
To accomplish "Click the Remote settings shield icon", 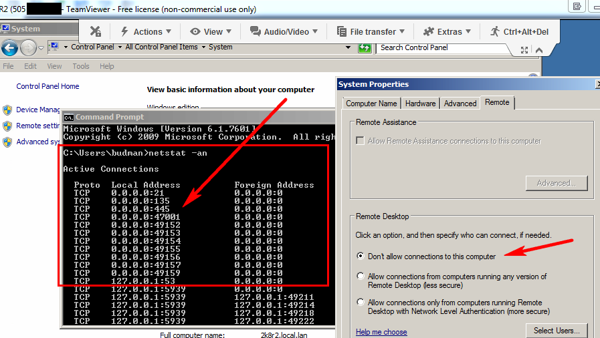I will 7,126.
